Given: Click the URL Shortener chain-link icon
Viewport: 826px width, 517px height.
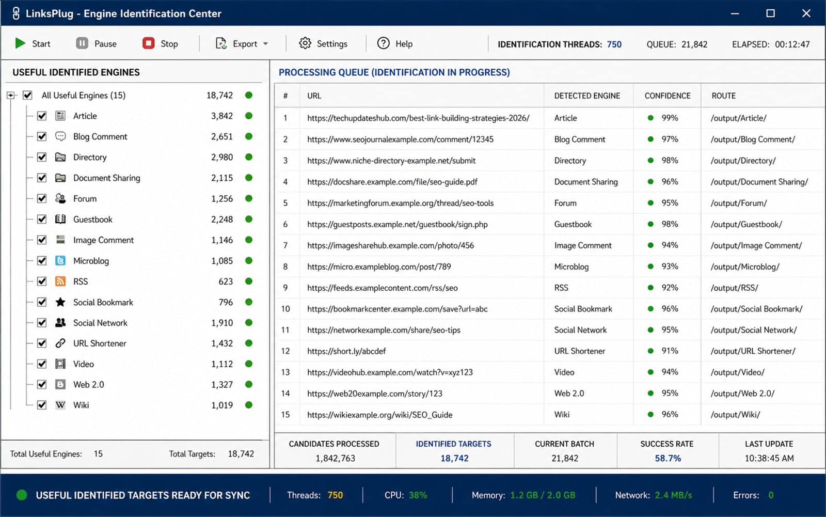Looking at the screenshot, I should click(x=60, y=343).
